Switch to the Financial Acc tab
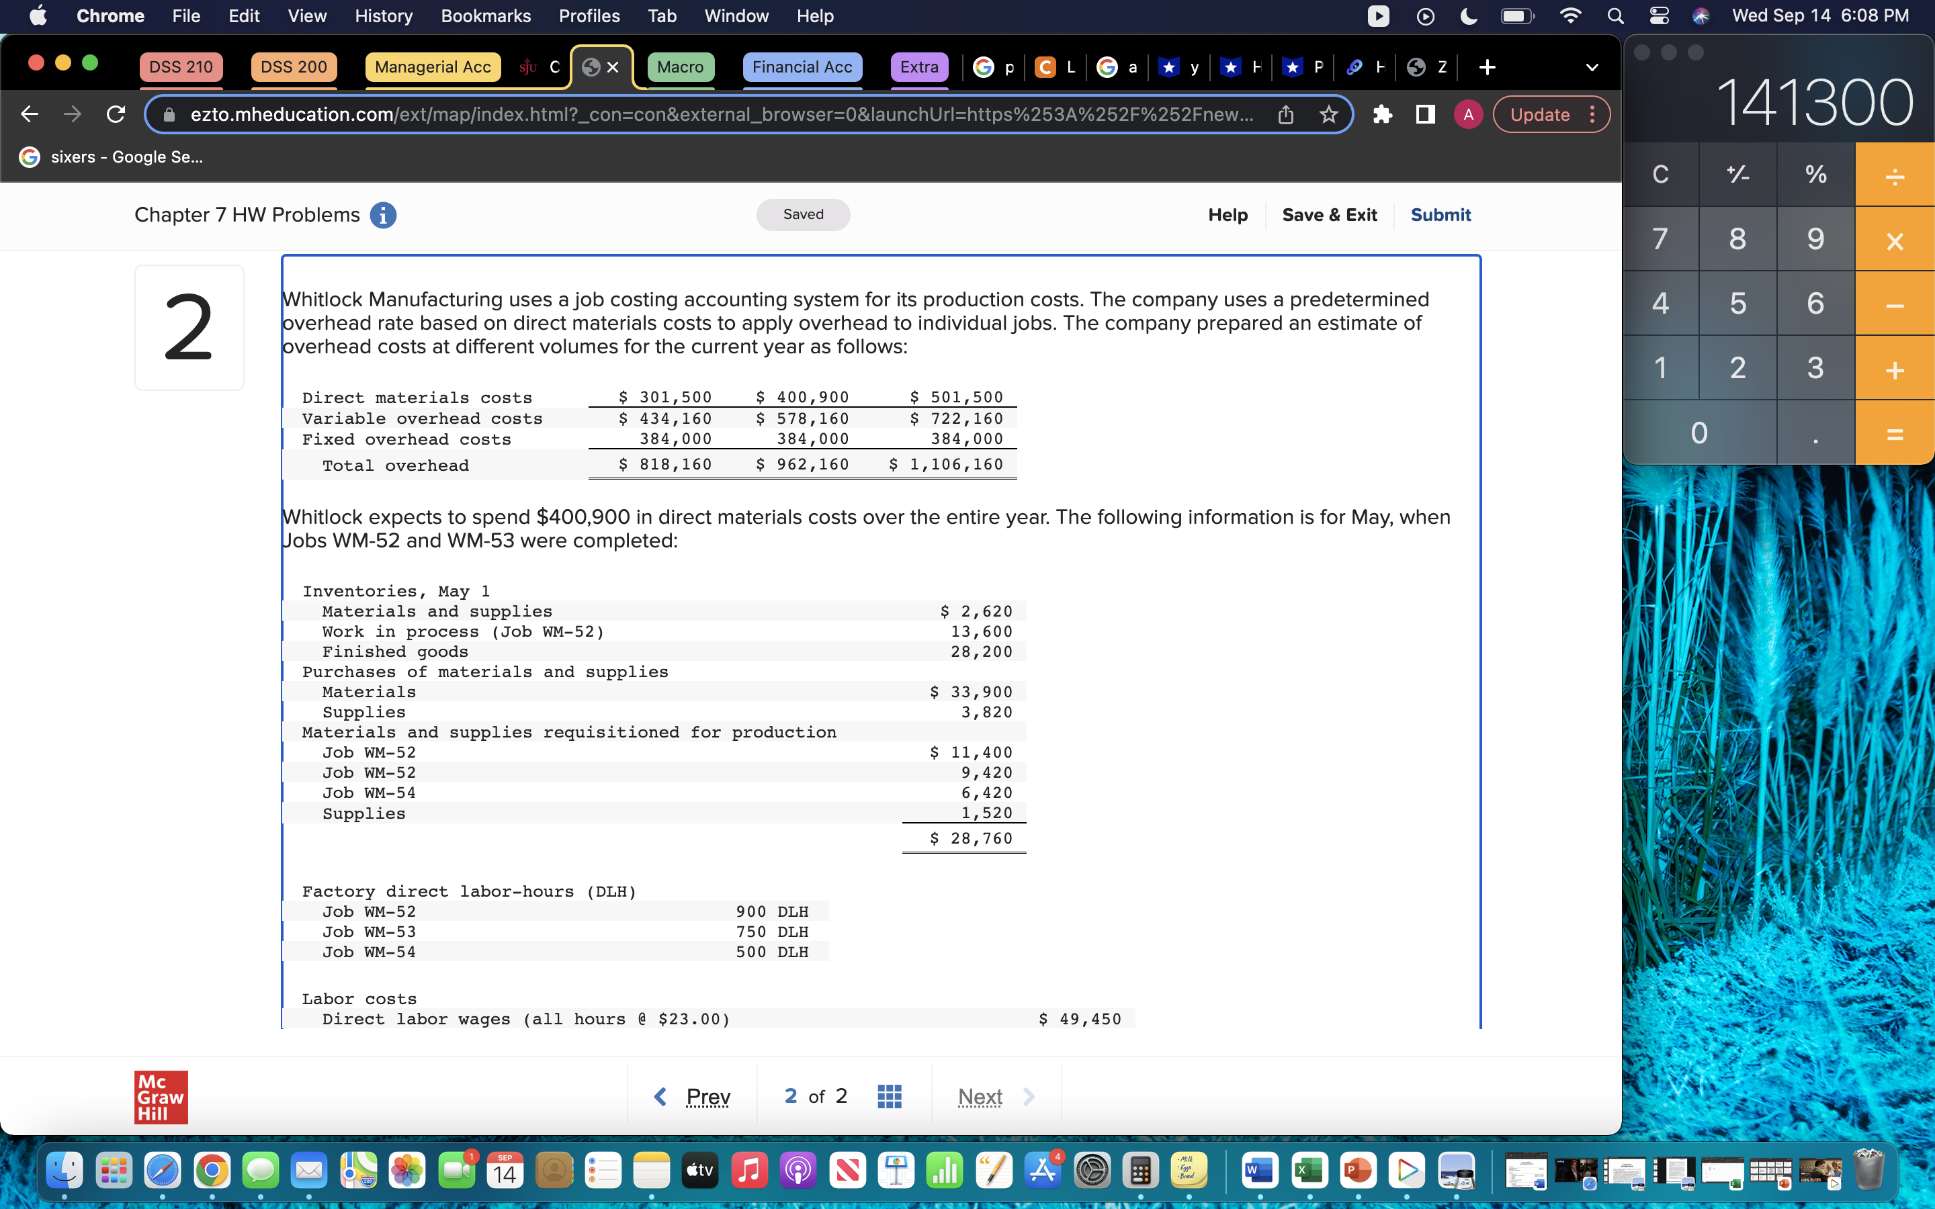The width and height of the screenshot is (1935, 1209). pos(802,67)
